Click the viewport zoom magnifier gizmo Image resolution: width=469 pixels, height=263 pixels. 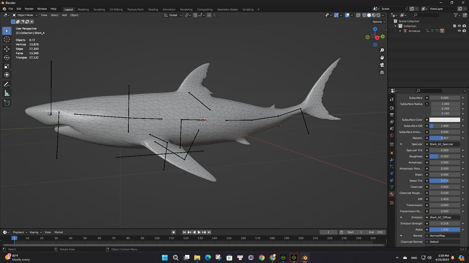(x=382, y=50)
